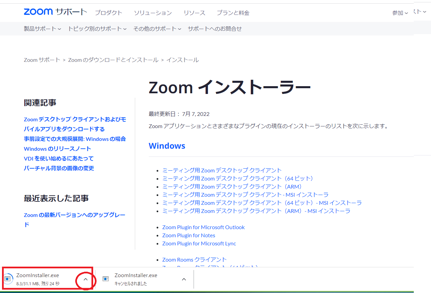This screenshot has height=293, width=431.
Task: Open the プロダクト menu
Action: click(108, 13)
